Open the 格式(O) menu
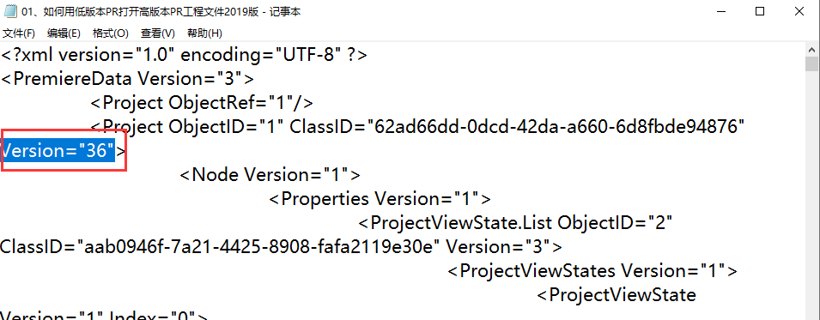The width and height of the screenshot is (820, 320). [x=111, y=33]
